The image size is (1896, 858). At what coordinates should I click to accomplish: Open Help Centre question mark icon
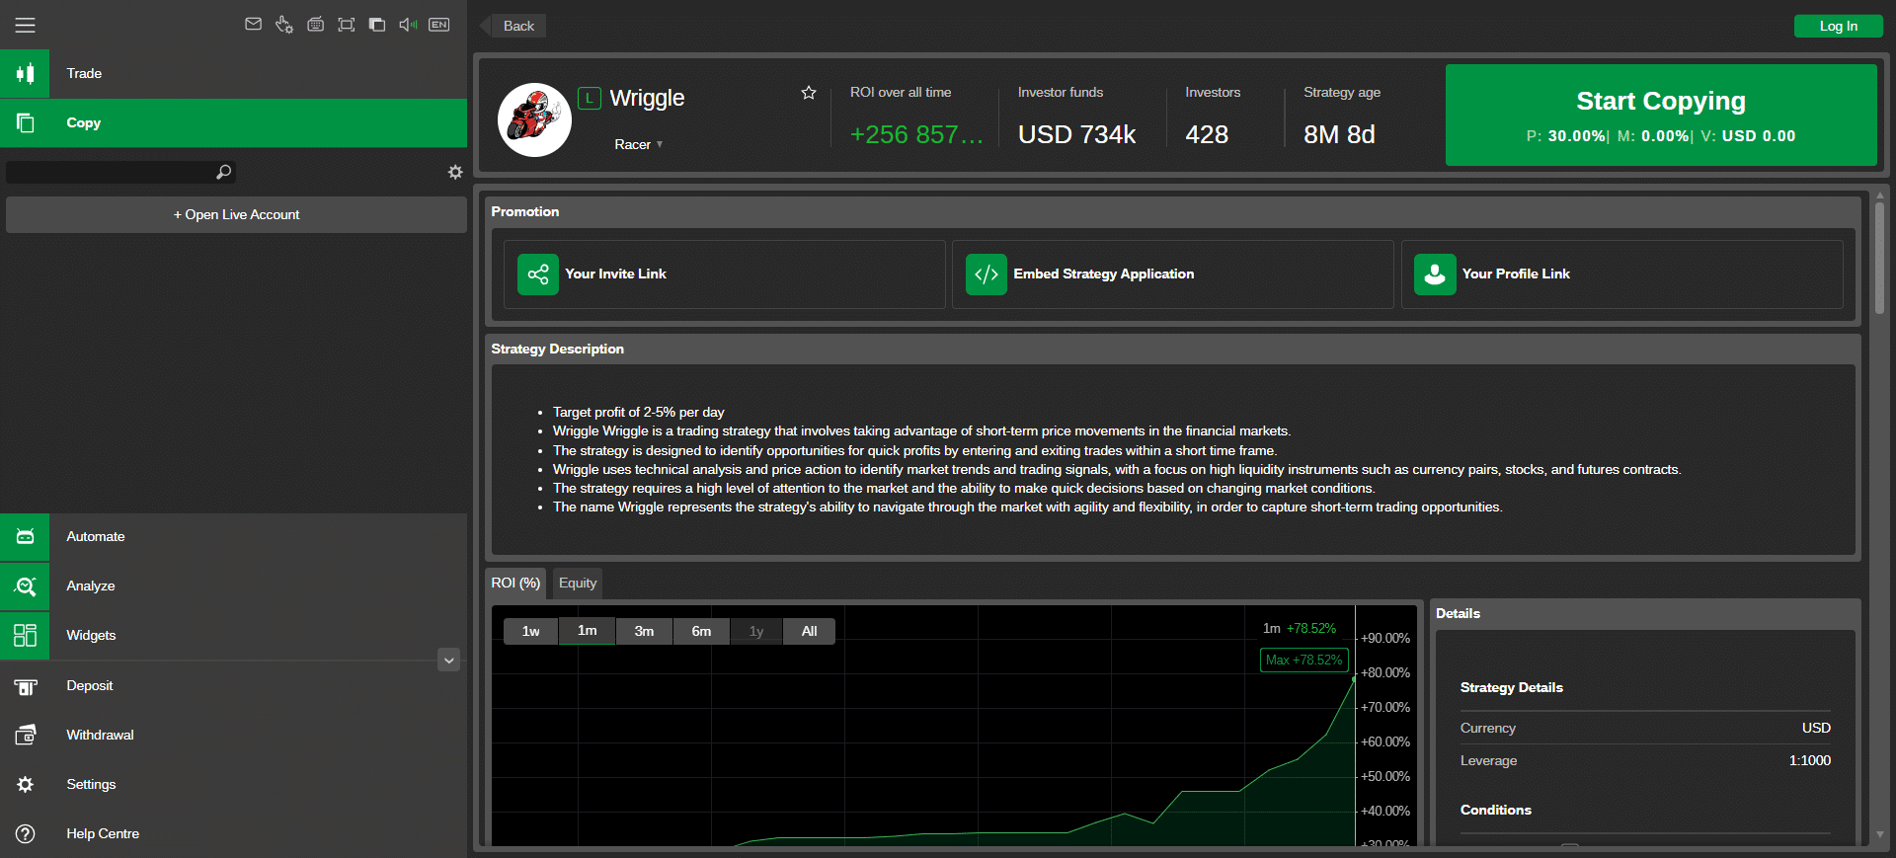pos(26,833)
